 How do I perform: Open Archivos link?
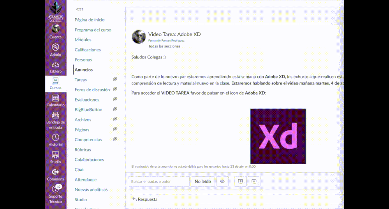[x=83, y=120]
